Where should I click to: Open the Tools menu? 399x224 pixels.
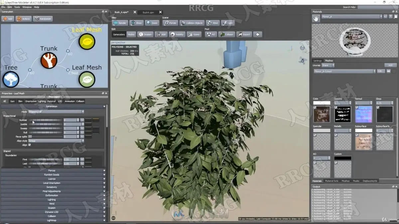[17, 7]
